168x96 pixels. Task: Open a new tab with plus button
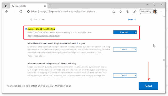point(50,6)
